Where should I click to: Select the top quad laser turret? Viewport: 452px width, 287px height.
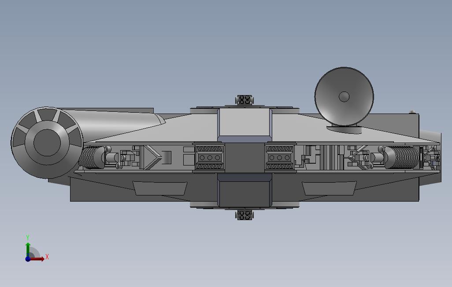click(x=245, y=99)
